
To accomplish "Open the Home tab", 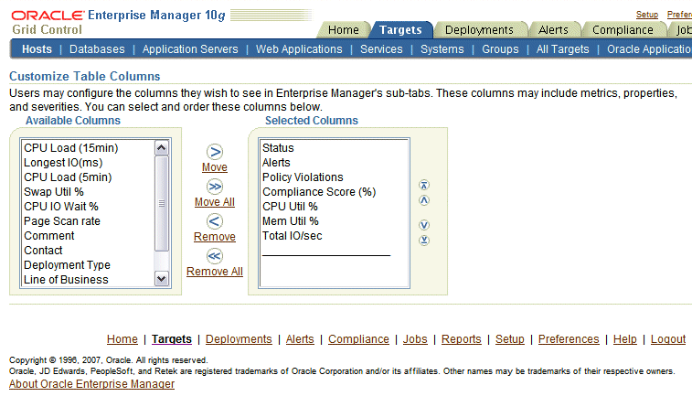I will (x=344, y=29).
